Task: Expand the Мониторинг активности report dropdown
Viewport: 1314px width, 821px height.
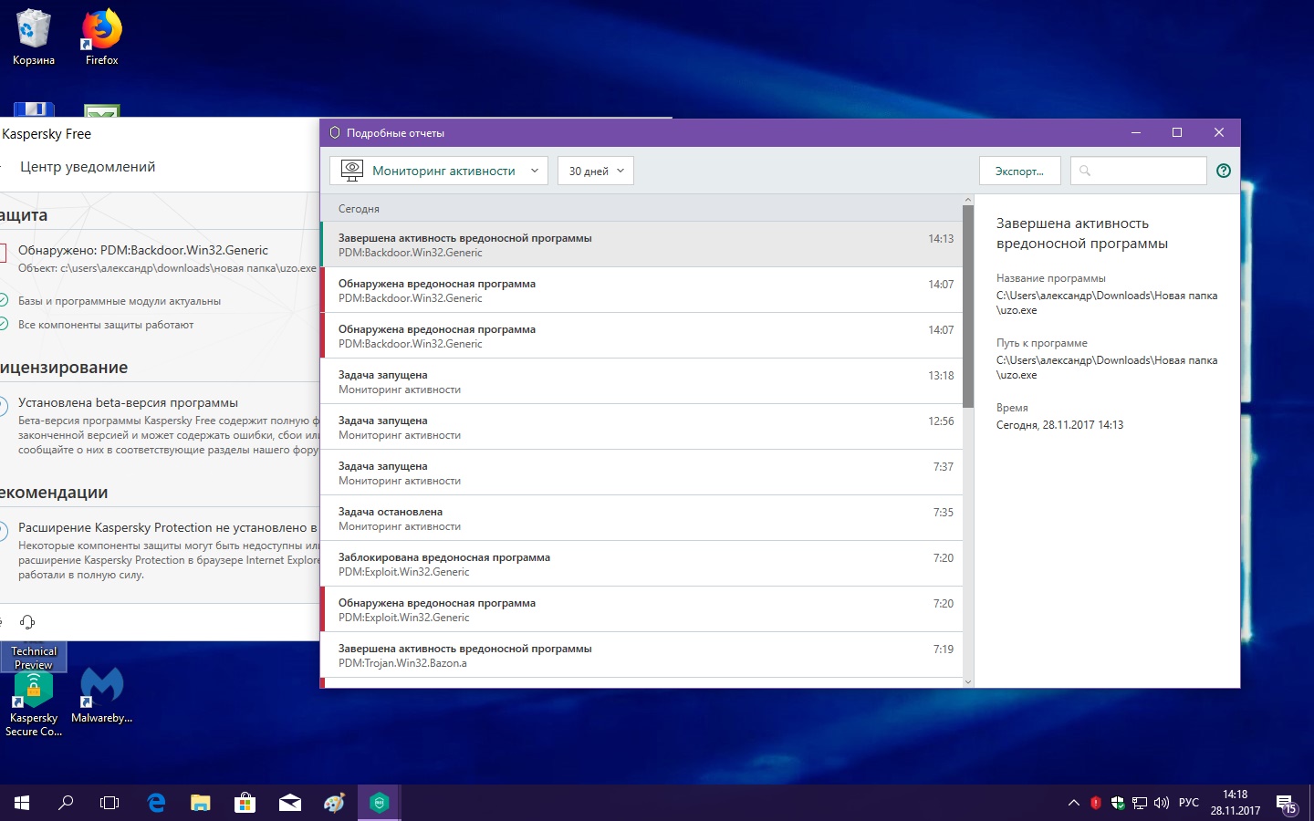Action: click(439, 171)
